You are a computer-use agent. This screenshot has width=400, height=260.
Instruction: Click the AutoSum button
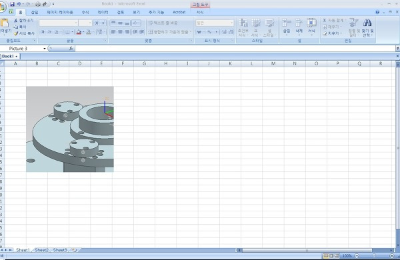click(x=333, y=20)
